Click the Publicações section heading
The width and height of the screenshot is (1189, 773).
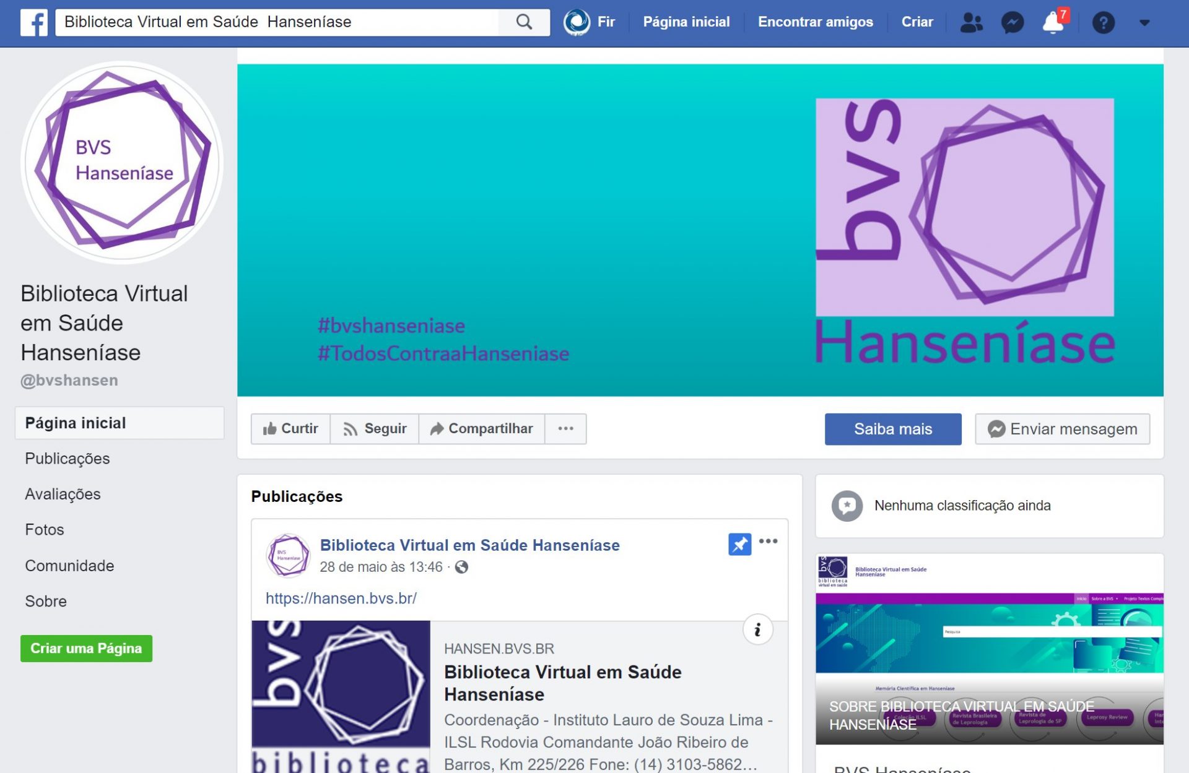[x=297, y=496]
